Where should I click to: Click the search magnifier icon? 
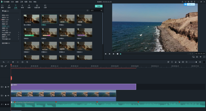click(101, 10)
